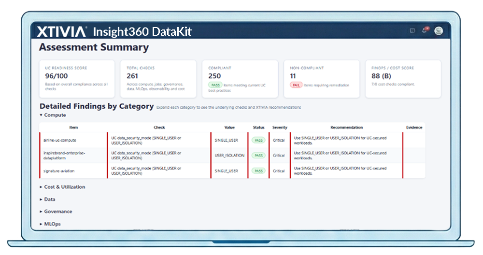Collapse the Compute category
Screen dimensions: 483x255
(53, 115)
